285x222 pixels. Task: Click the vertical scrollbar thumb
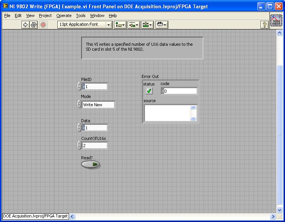pos(279,135)
